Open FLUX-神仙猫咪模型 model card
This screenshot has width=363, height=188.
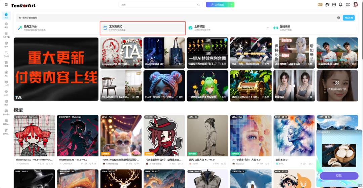click(121, 141)
